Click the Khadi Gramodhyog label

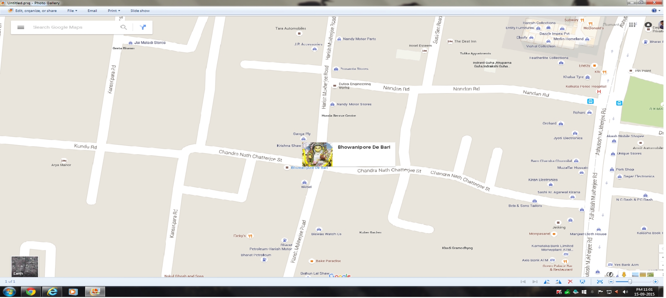point(457,248)
